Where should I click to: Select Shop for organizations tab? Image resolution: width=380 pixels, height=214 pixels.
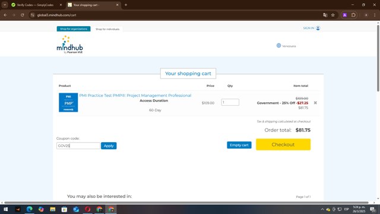(x=74, y=29)
